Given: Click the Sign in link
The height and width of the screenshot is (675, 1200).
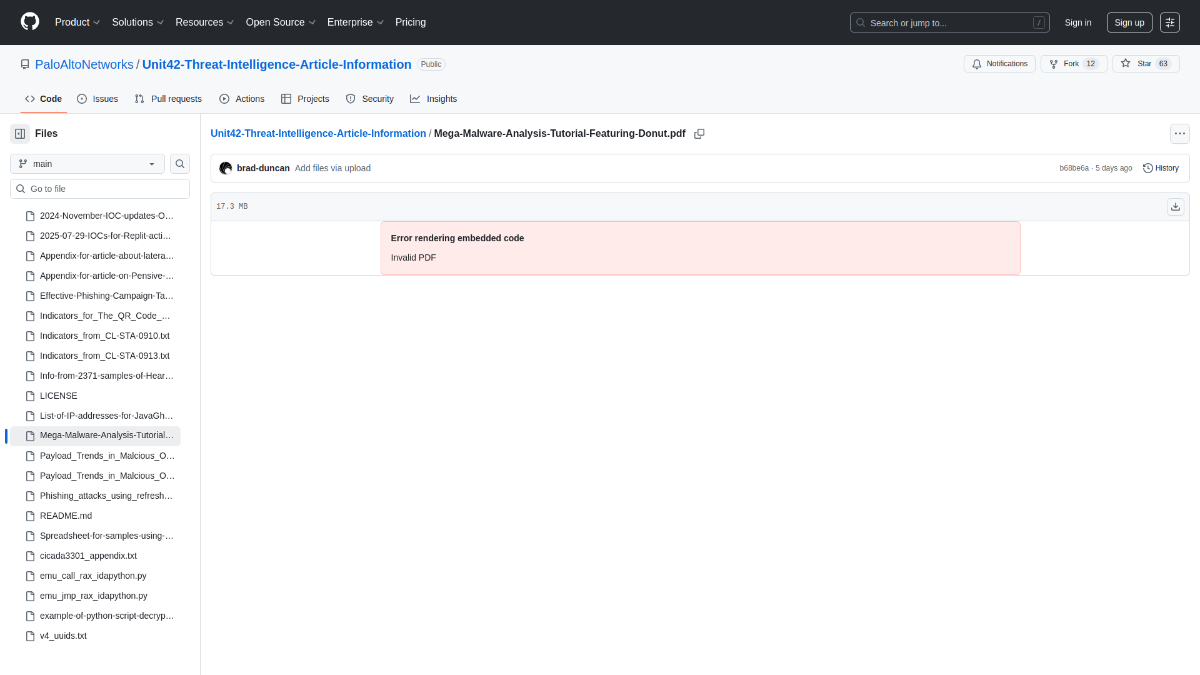Looking at the screenshot, I should point(1078,22).
